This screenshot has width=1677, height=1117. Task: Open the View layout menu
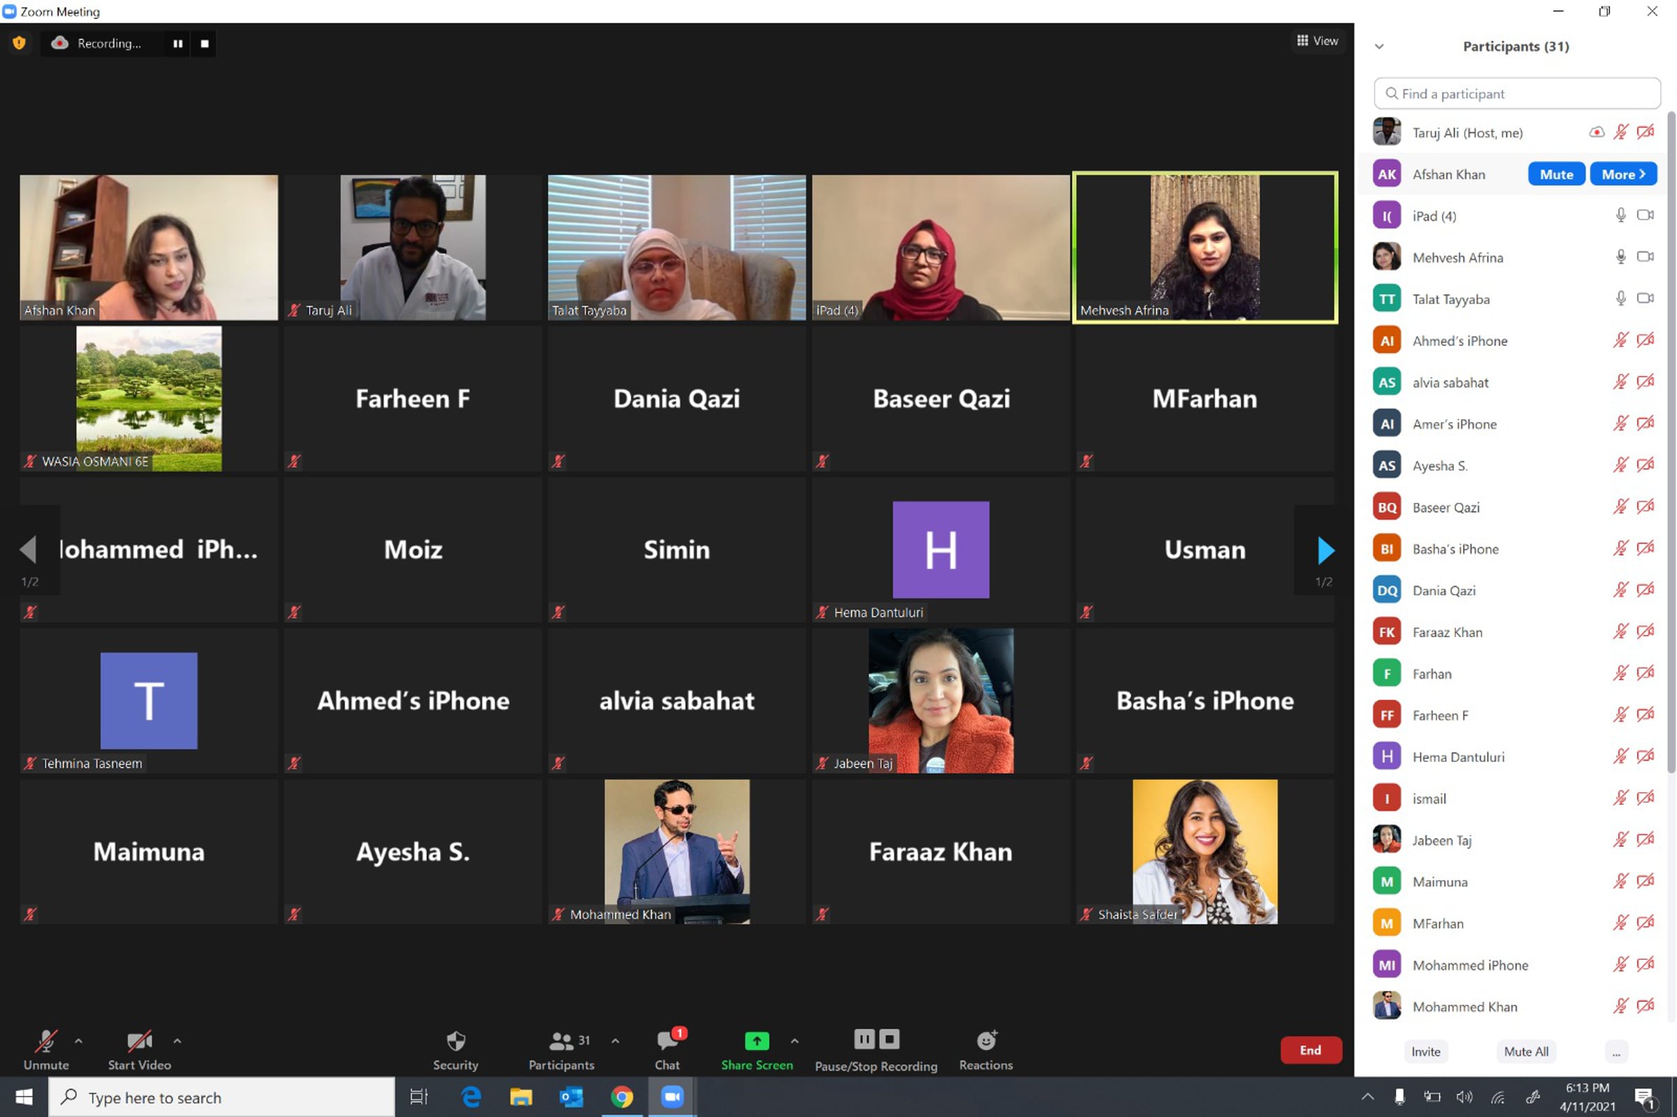click(x=1317, y=41)
